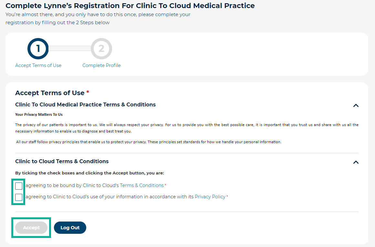This screenshot has width=375, height=247.
Task: Click the step 2 circle indicator
Action: [101, 49]
